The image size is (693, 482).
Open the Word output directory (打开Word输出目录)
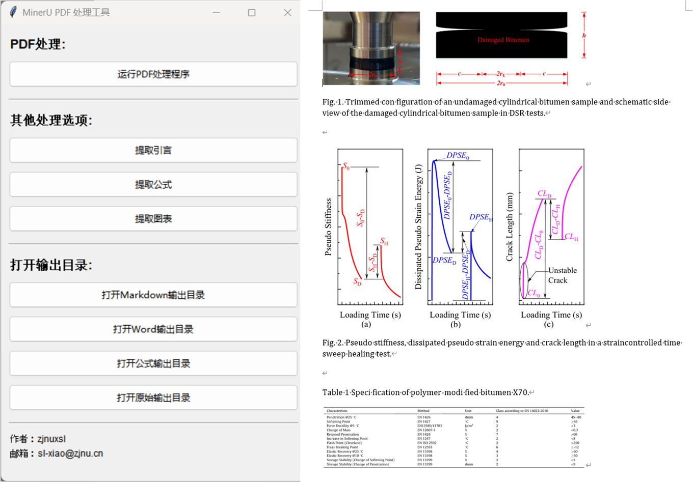pos(153,329)
